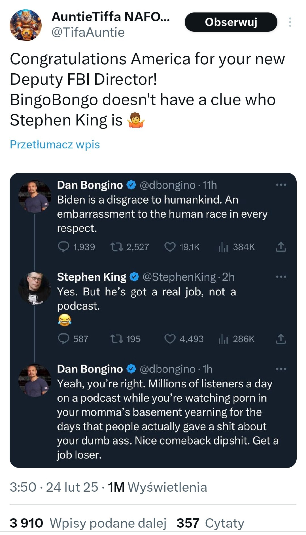View analytics icon showing 384K views
306x535 pixels.
[223, 247]
